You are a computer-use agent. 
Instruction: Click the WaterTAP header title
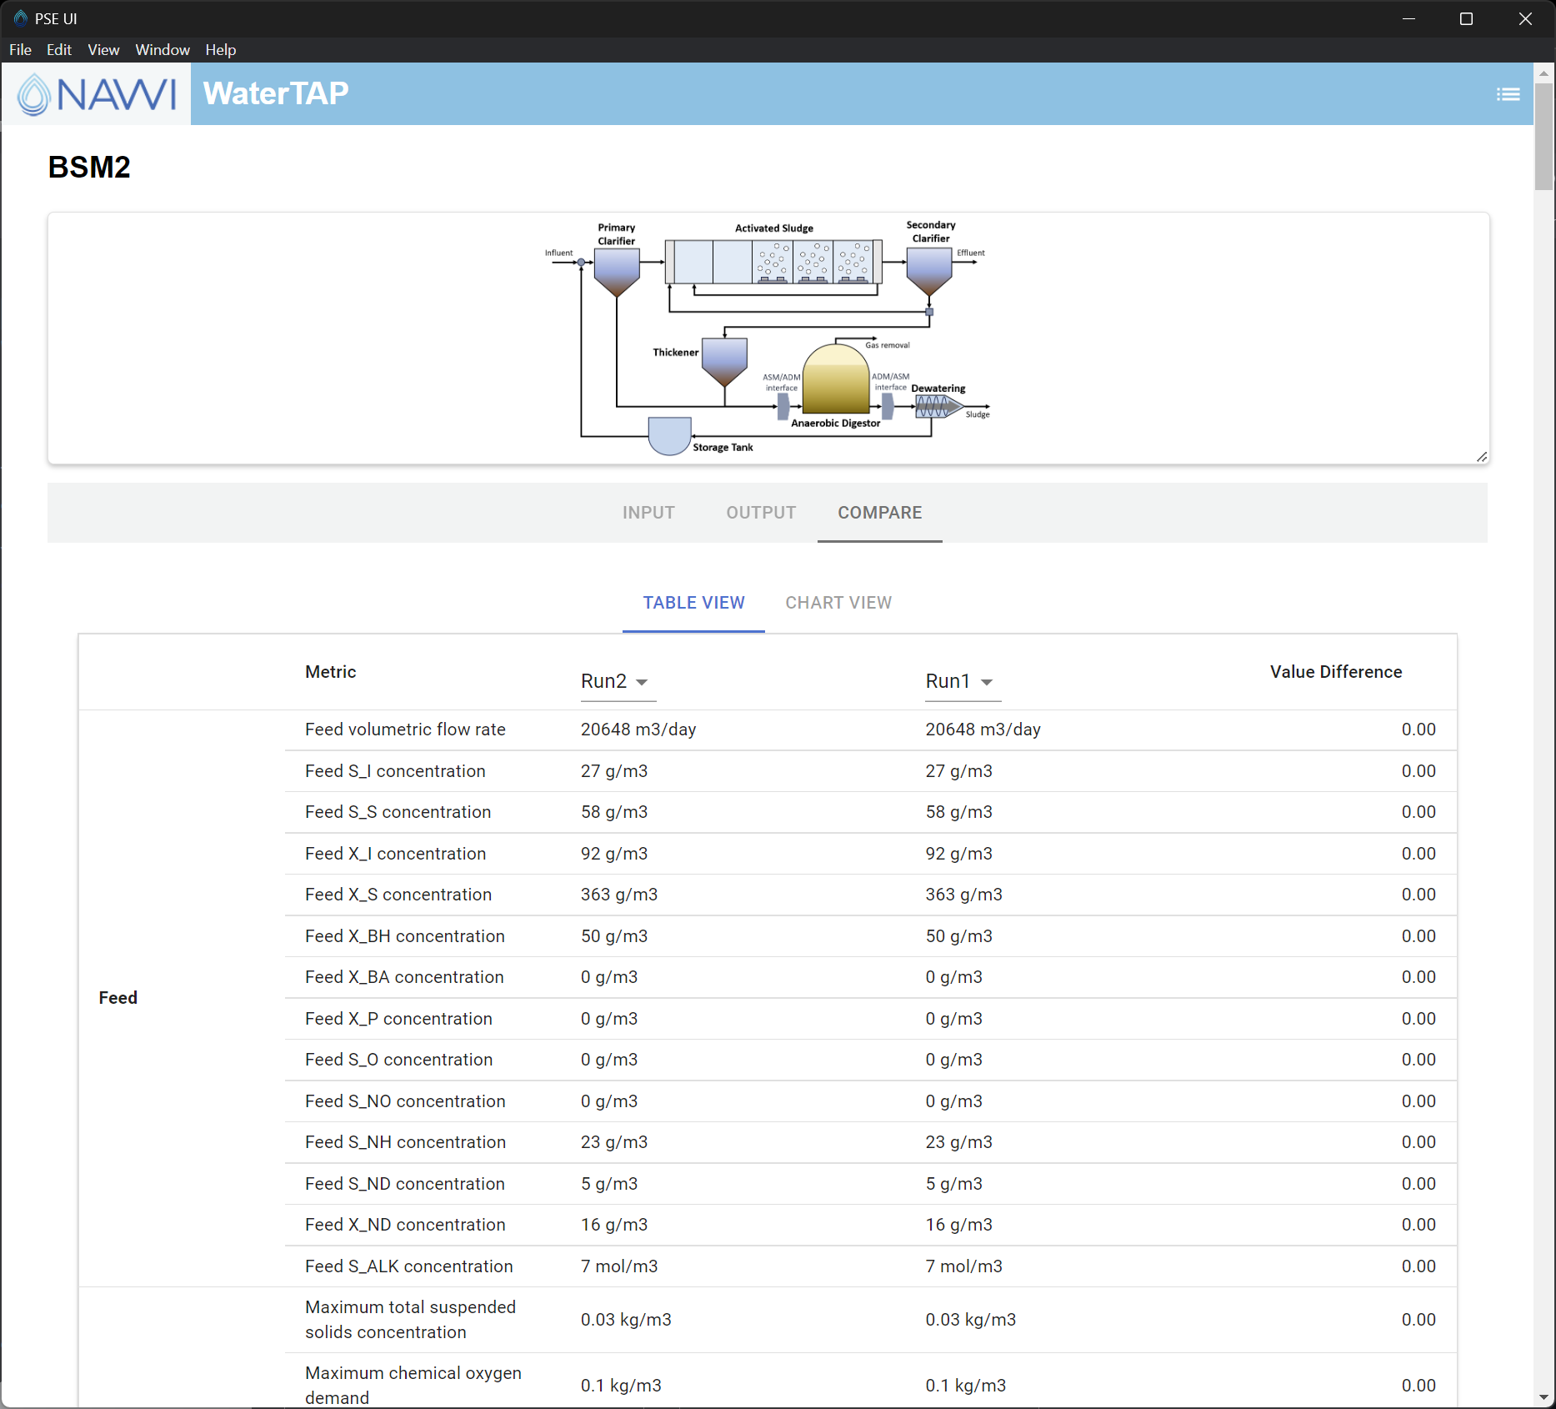(276, 93)
